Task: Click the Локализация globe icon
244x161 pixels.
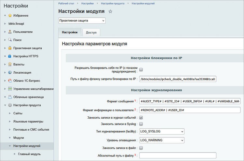Action: point(10,72)
